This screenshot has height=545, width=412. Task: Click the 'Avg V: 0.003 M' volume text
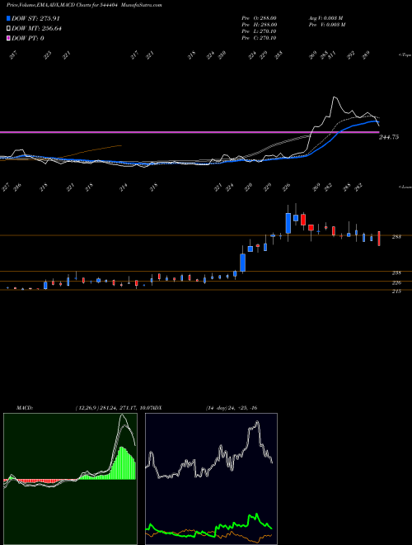[326, 18]
